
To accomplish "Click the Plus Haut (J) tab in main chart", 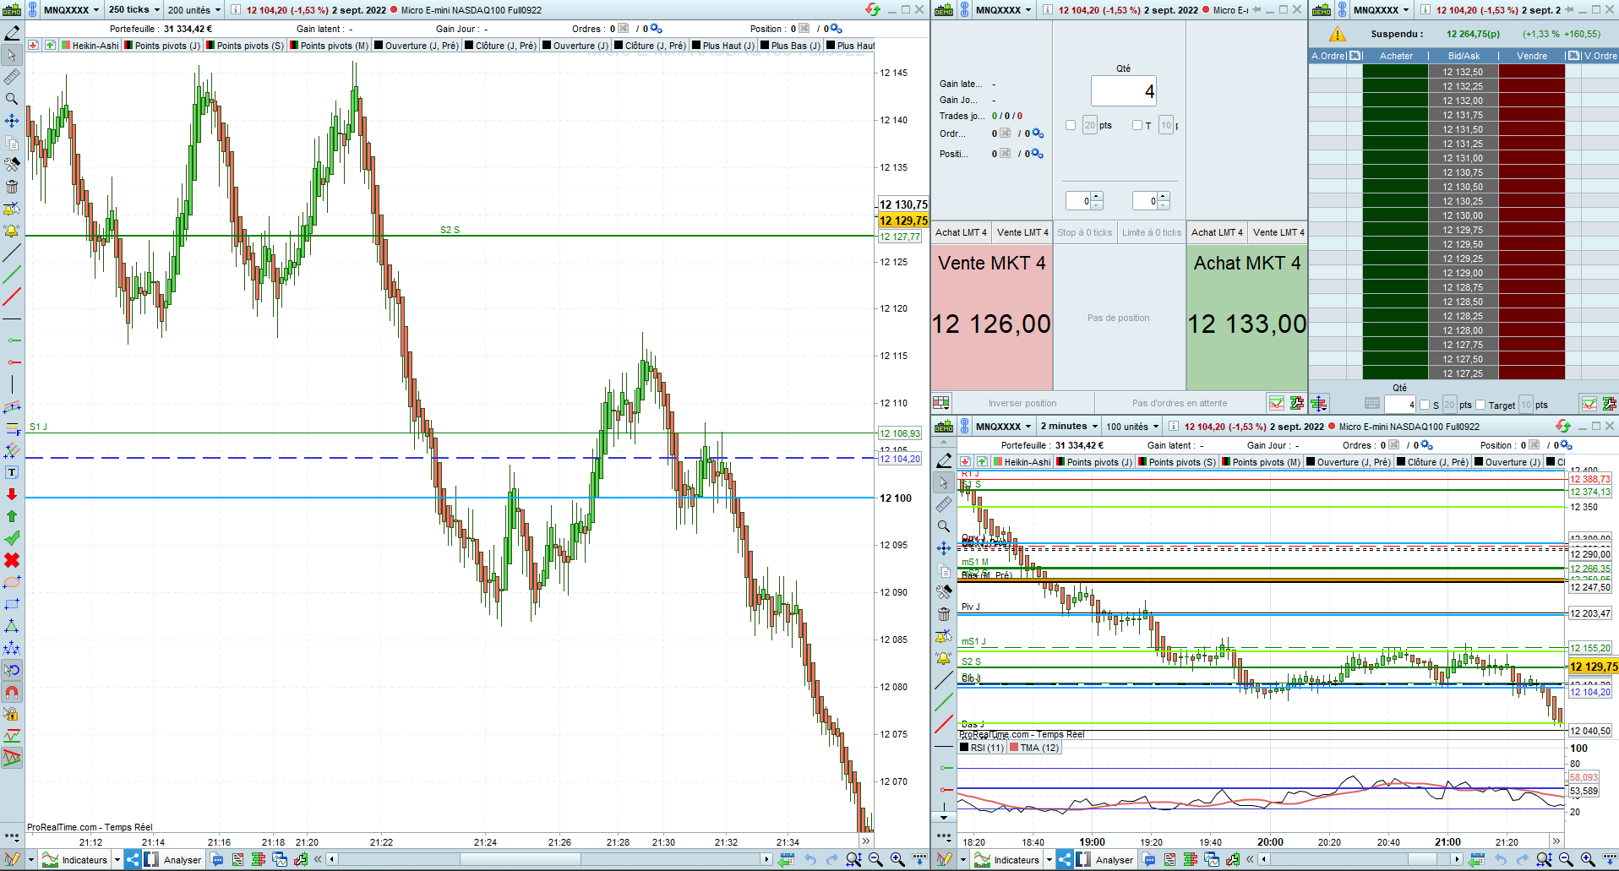I will (x=723, y=46).
